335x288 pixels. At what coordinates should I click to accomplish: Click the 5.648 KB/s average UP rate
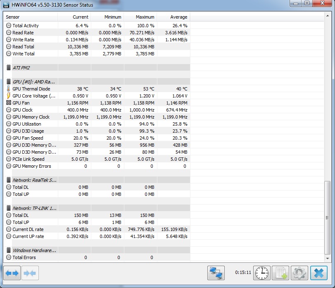click(176, 236)
